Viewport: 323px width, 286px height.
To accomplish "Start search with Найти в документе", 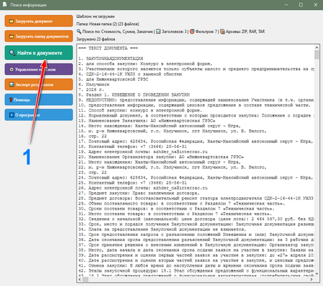I will (39, 53).
